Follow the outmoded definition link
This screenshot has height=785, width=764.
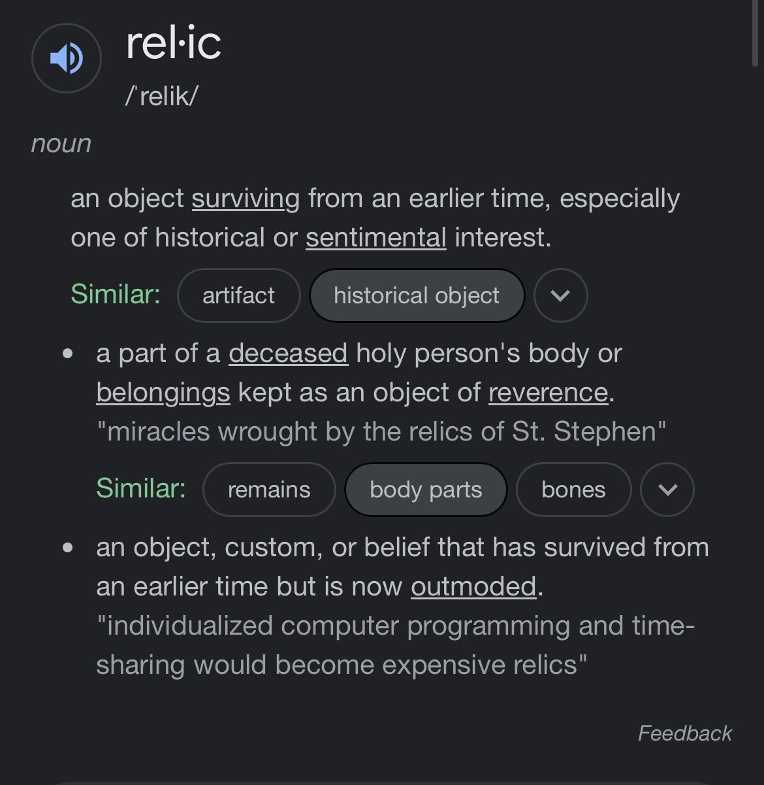click(x=473, y=587)
